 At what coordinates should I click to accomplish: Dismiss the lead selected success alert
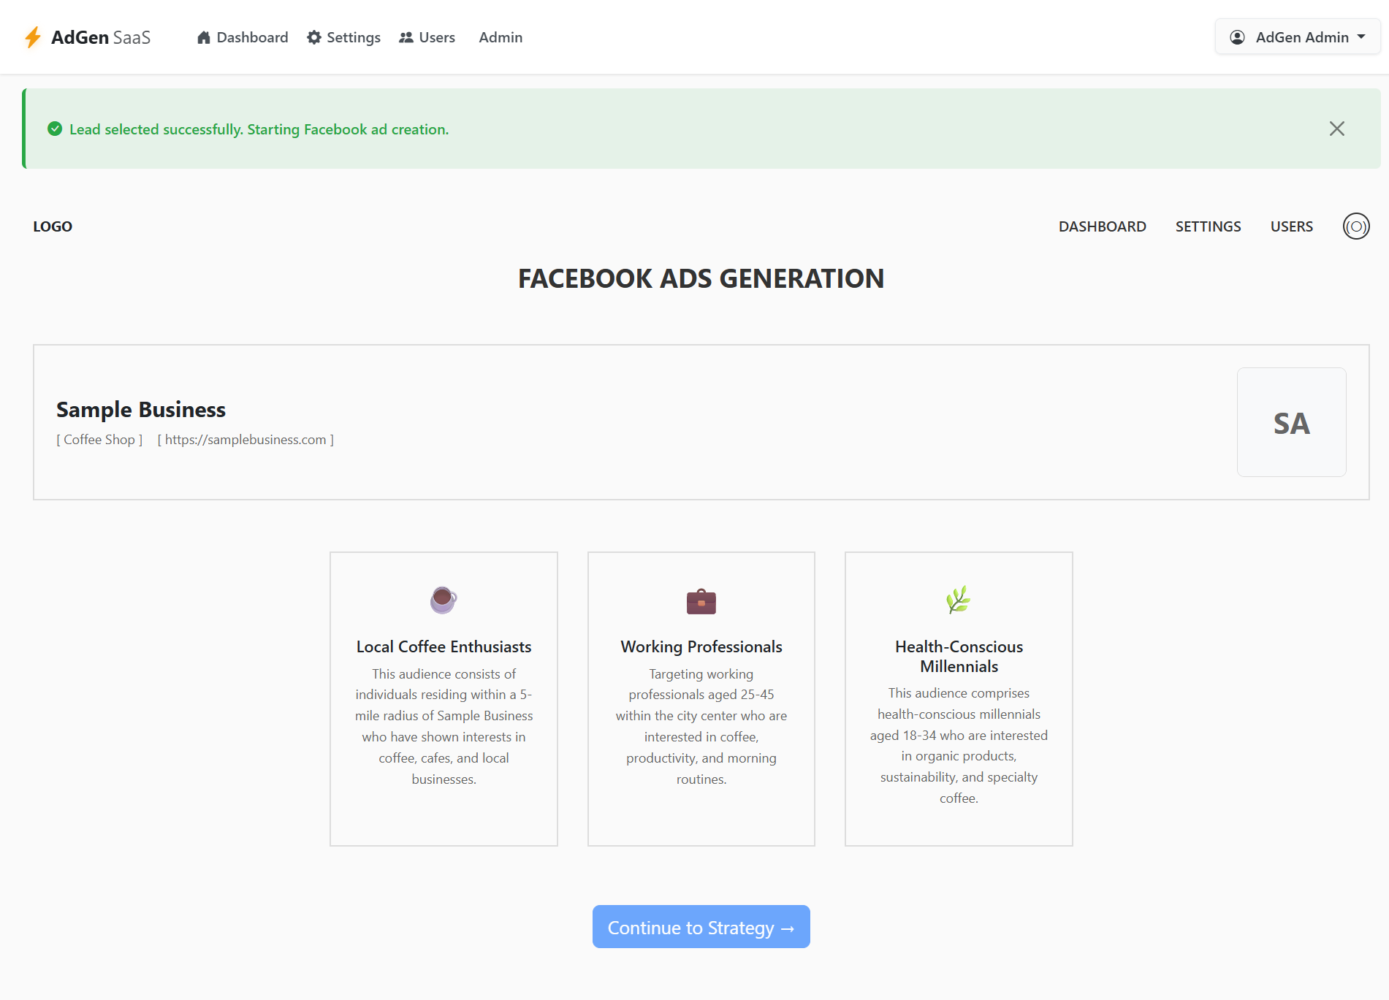(x=1337, y=129)
